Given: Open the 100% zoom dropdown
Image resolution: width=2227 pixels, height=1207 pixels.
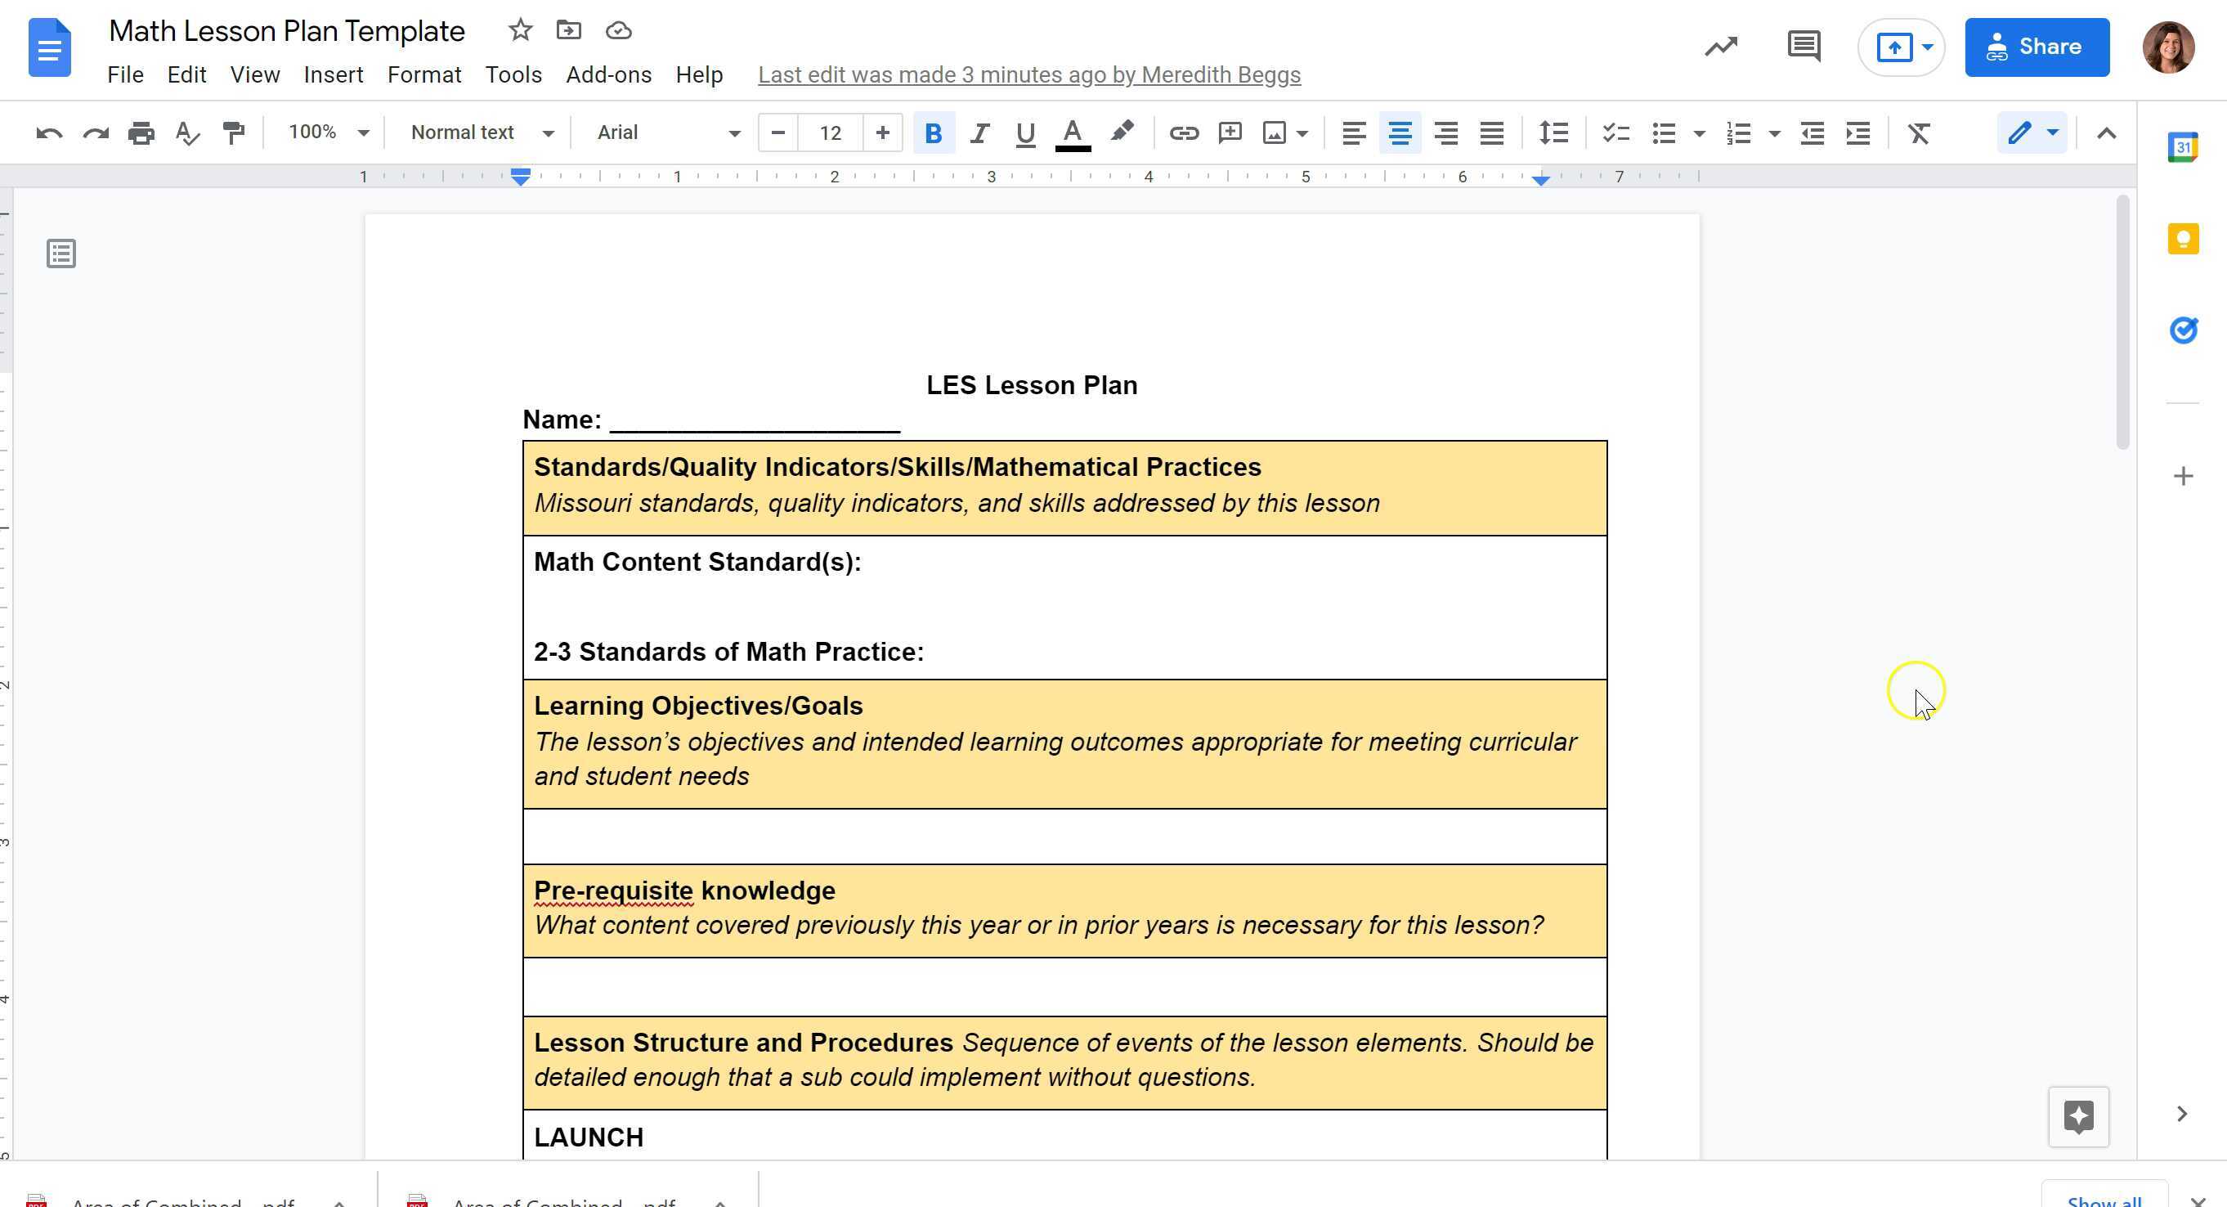Looking at the screenshot, I should click(328, 133).
